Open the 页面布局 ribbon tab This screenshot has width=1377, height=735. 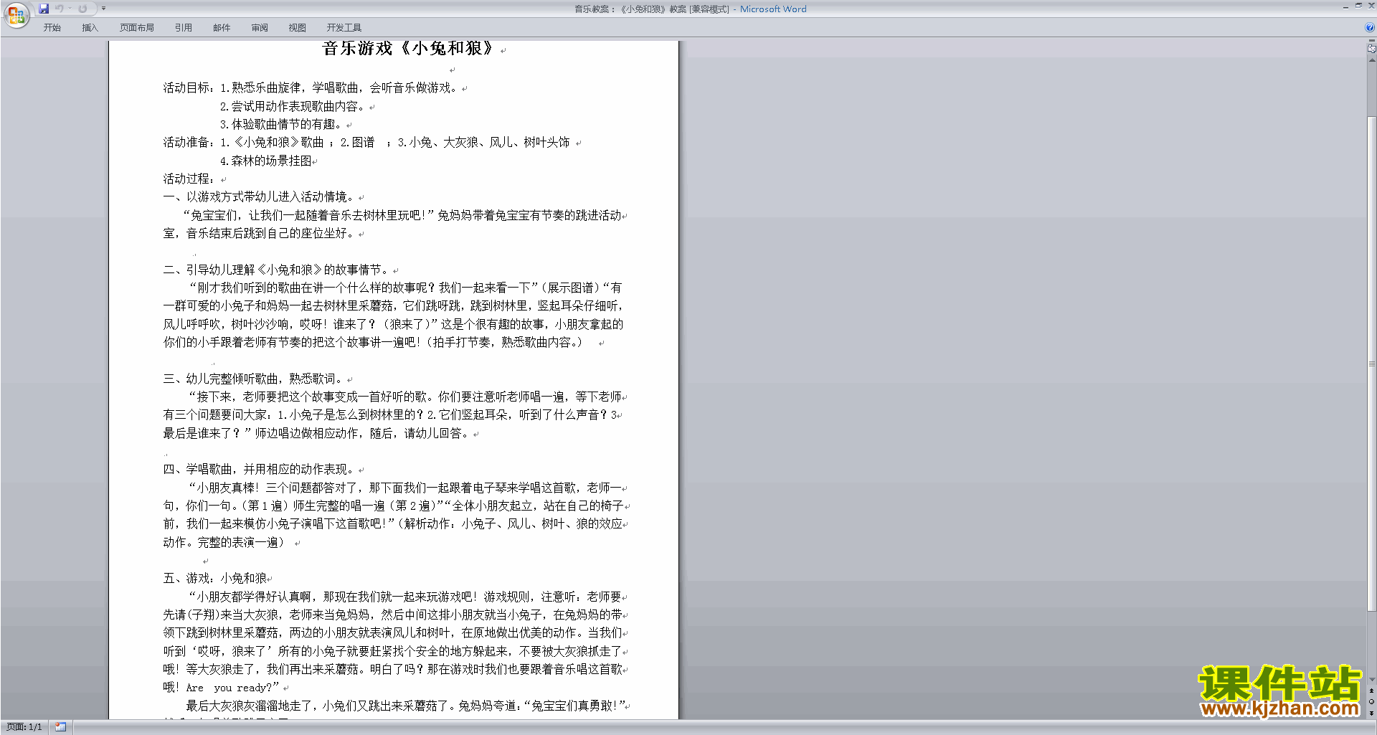(137, 28)
